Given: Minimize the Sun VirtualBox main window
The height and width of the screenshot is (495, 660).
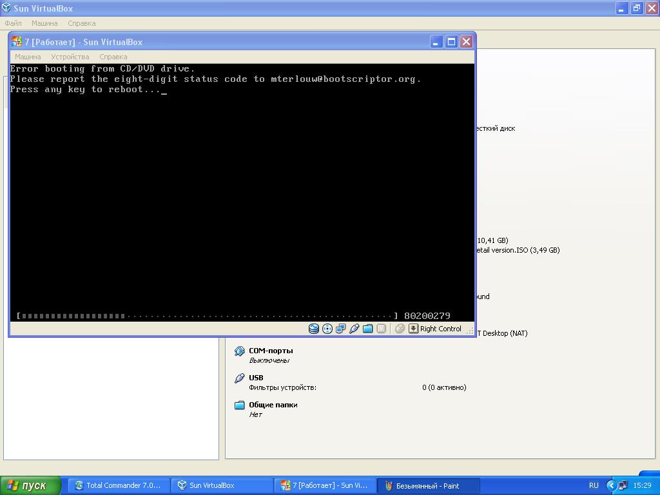Looking at the screenshot, I should tap(622, 8).
